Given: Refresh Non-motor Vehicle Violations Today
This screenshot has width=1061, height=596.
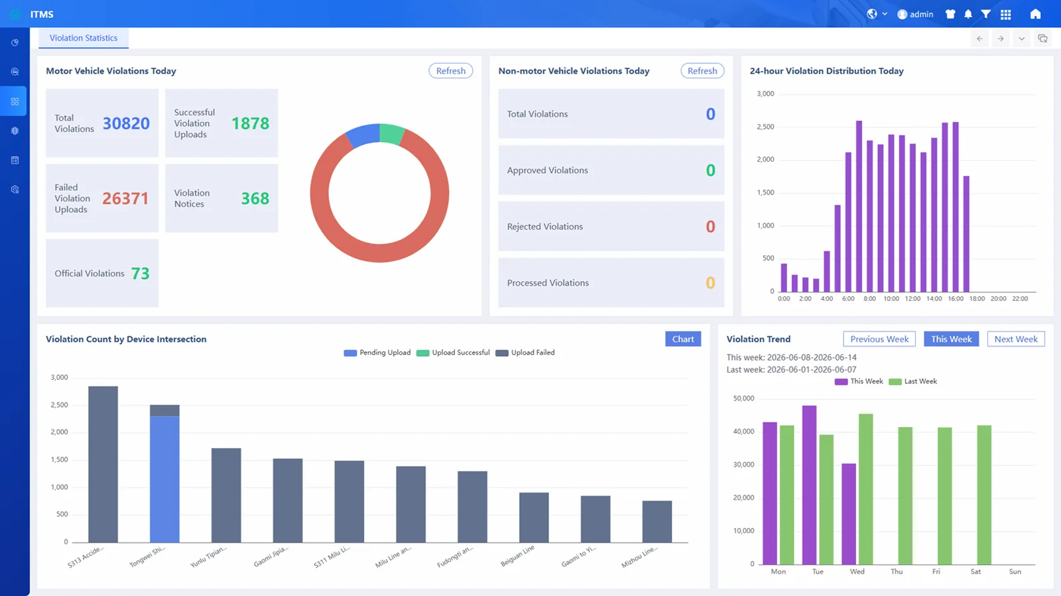Looking at the screenshot, I should click(702, 71).
